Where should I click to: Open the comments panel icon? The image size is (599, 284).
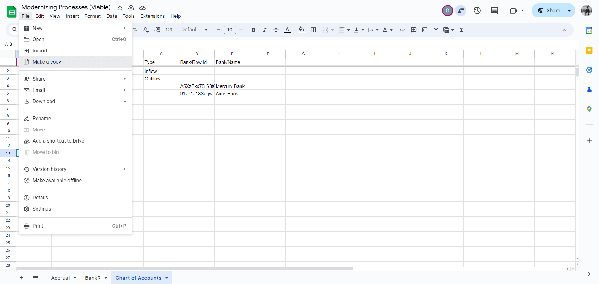[494, 11]
